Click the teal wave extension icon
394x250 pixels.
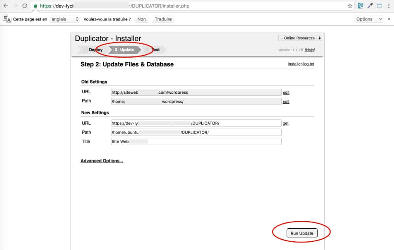coord(361,6)
